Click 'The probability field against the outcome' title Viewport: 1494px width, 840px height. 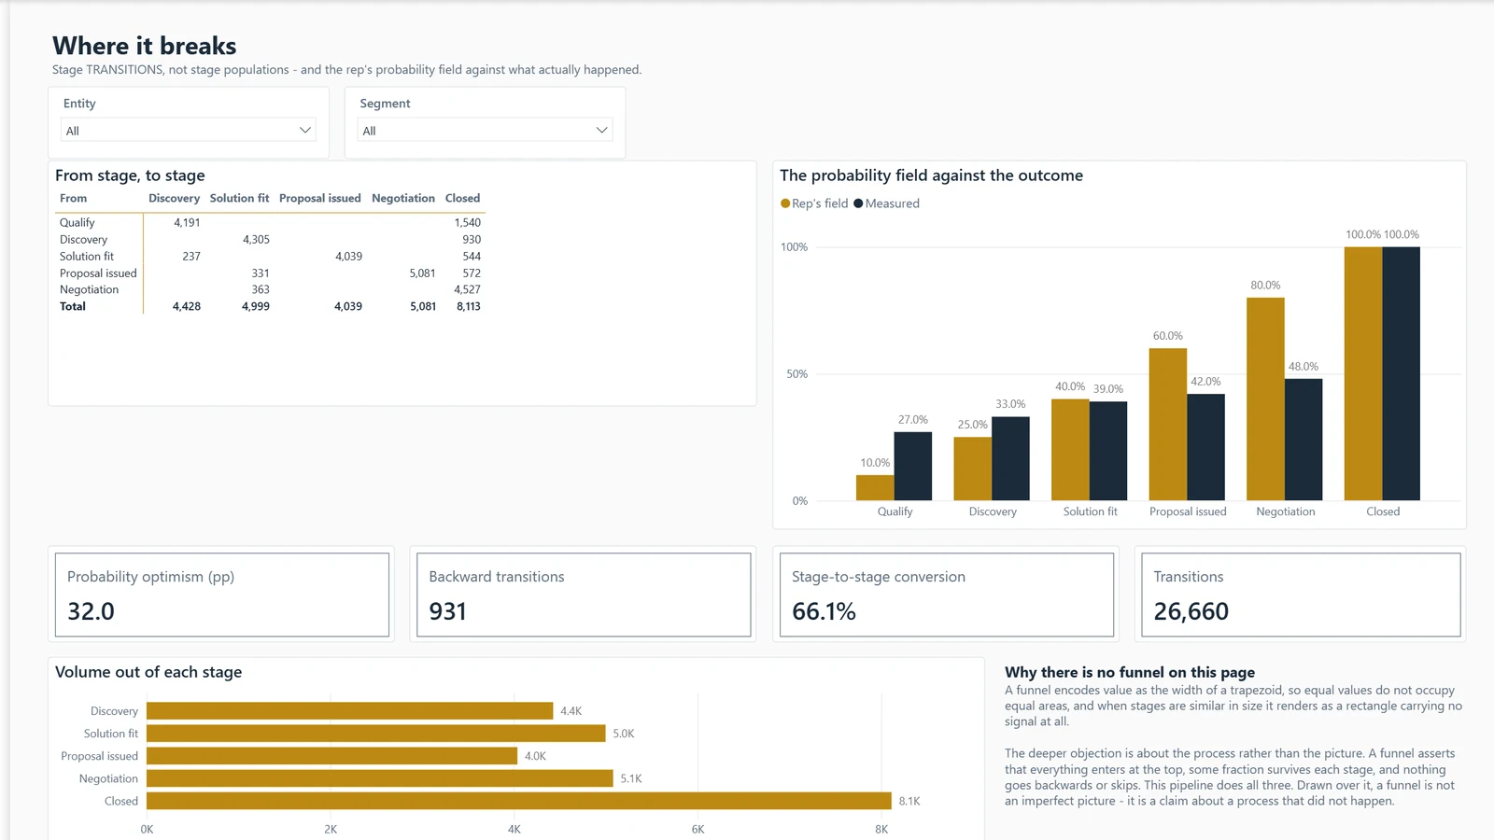(931, 175)
